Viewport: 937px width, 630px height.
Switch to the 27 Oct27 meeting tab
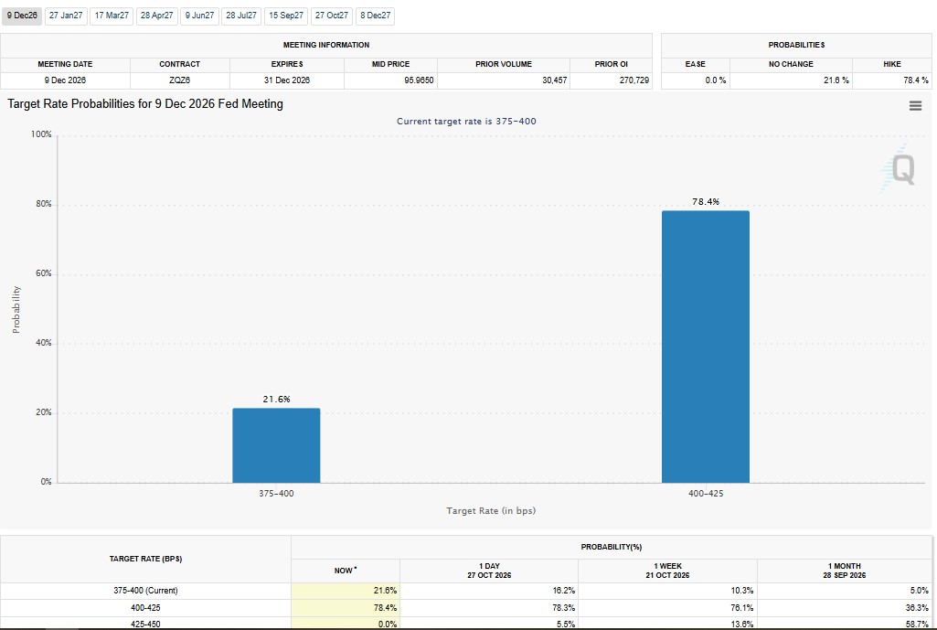pyautogui.click(x=332, y=16)
